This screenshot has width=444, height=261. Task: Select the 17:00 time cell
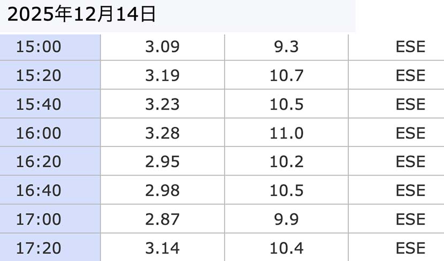(x=39, y=219)
